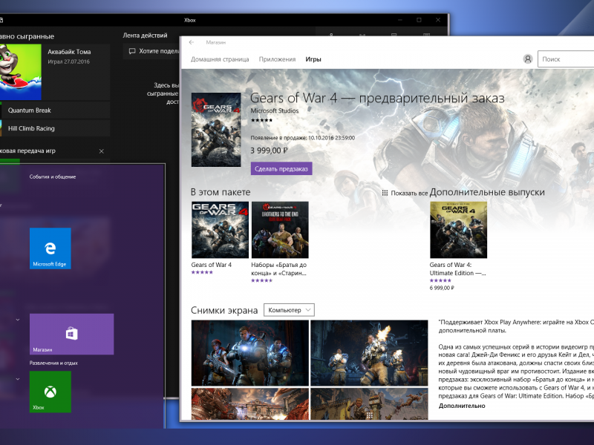The image size is (594, 445).
Task: Open the Ultimate Edition cover thumbnail
Action: tap(458, 229)
